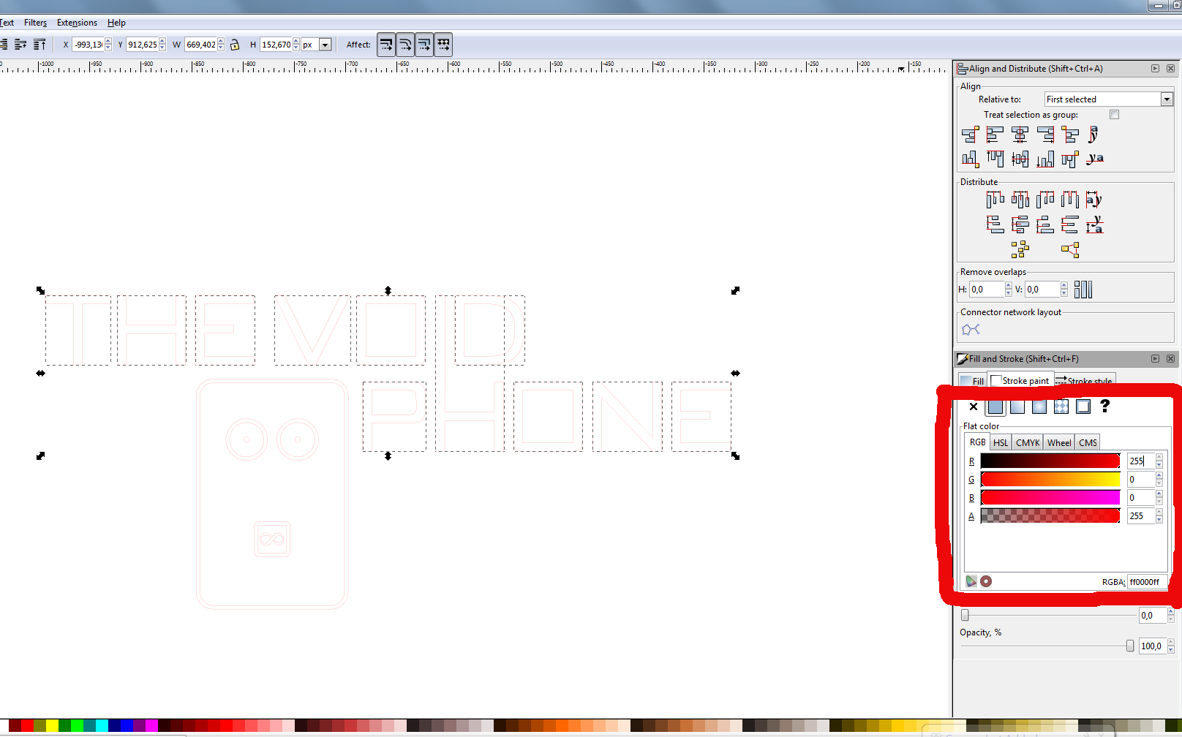The image size is (1182, 737).
Task: Align left edges of selected objects
Action: click(x=995, y=135)
